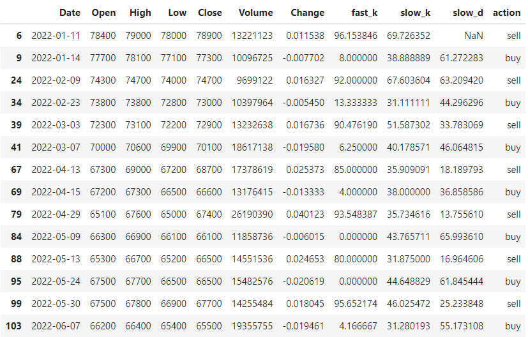This screenshot has width=528, height=337.
Task: Click volume 19355755
Action: click(252, 326)
